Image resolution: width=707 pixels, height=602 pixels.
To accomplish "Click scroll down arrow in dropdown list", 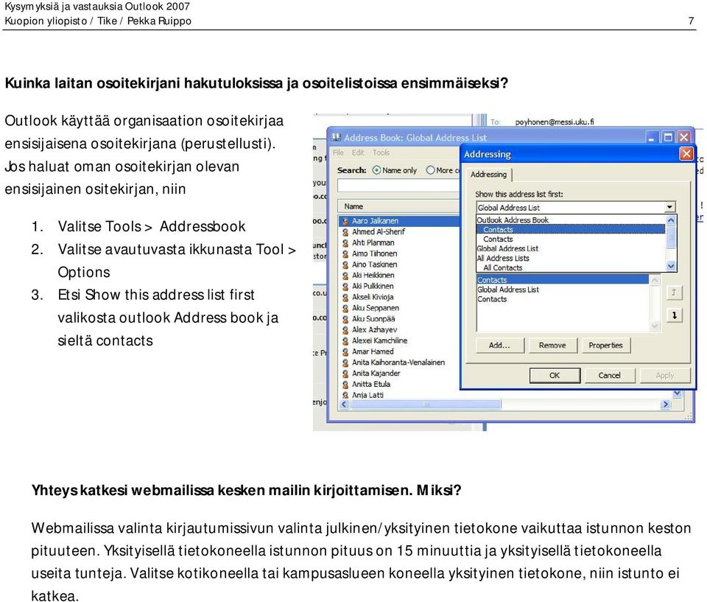I will [670, 266].
